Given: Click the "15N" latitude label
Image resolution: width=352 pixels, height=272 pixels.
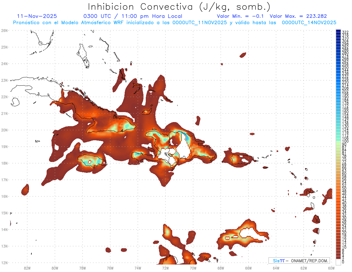Looking at the screenshot, I should 4,213.
